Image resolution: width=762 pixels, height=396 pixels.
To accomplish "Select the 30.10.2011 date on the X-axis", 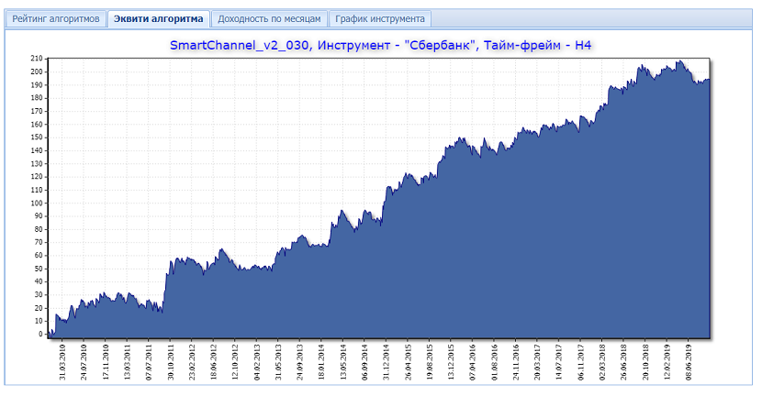I will click(172, 362).
